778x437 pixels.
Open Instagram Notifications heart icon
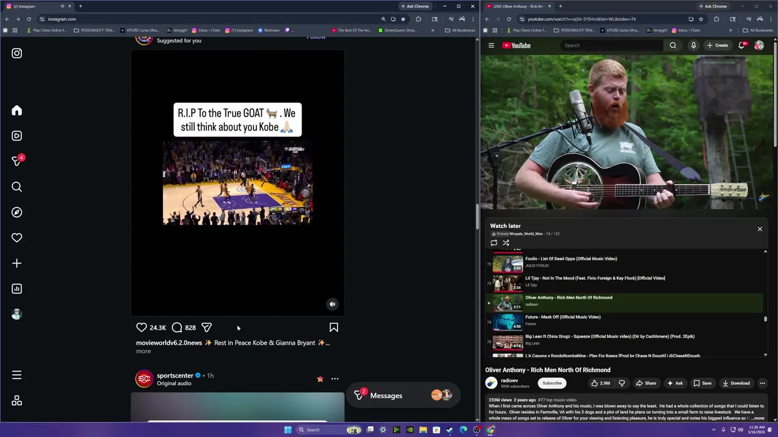tap(16, 238)
